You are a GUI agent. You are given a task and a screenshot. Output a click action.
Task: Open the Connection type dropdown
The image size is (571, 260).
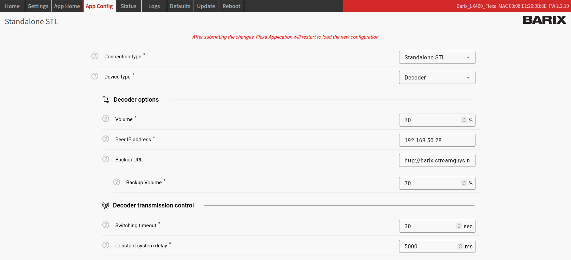[437, 57]
